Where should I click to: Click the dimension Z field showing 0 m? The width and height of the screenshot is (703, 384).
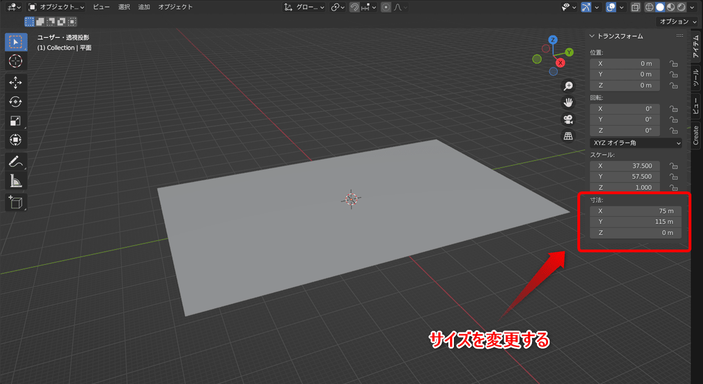(636, 233)
